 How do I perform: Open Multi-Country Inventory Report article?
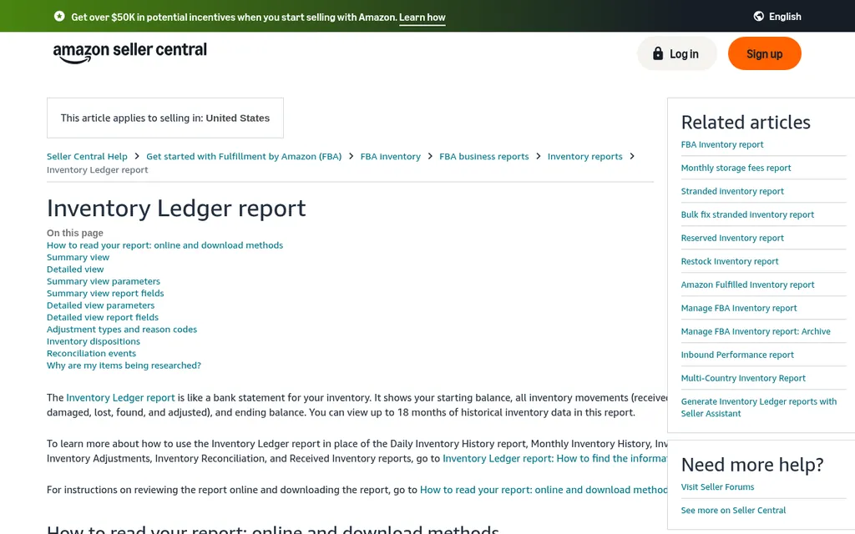coord(743,379)
